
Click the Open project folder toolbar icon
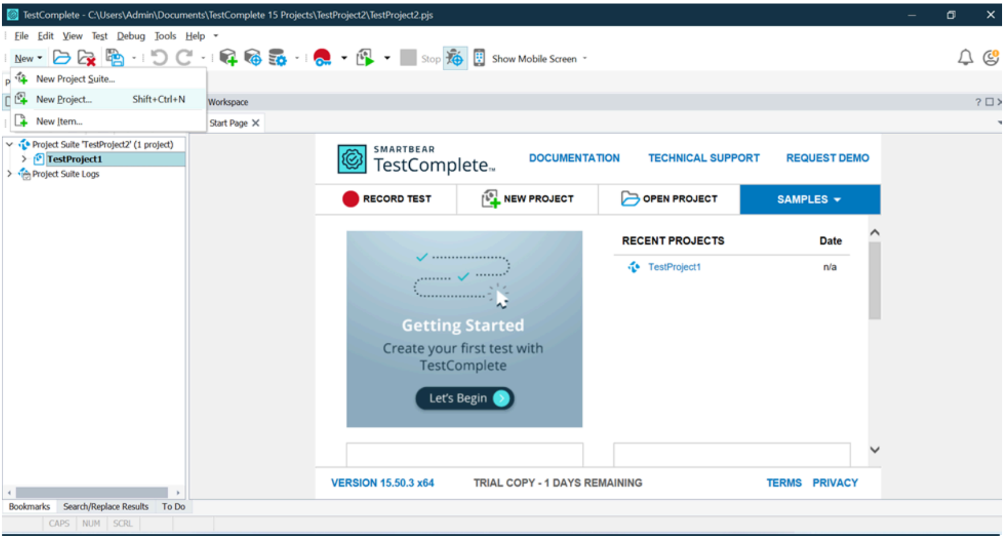click(61, 57)
